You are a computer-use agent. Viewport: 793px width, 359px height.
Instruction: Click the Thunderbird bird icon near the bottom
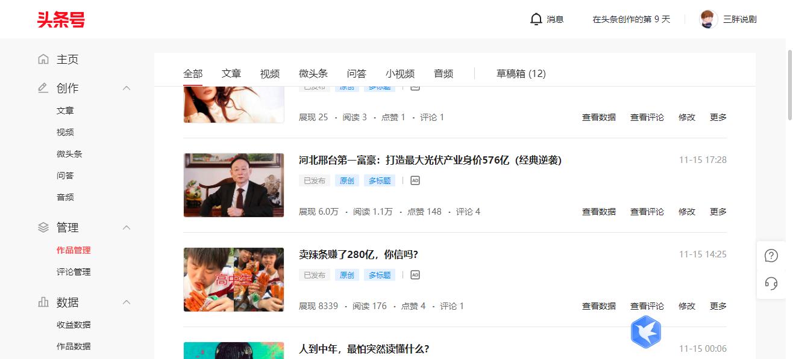pos(646,331)
